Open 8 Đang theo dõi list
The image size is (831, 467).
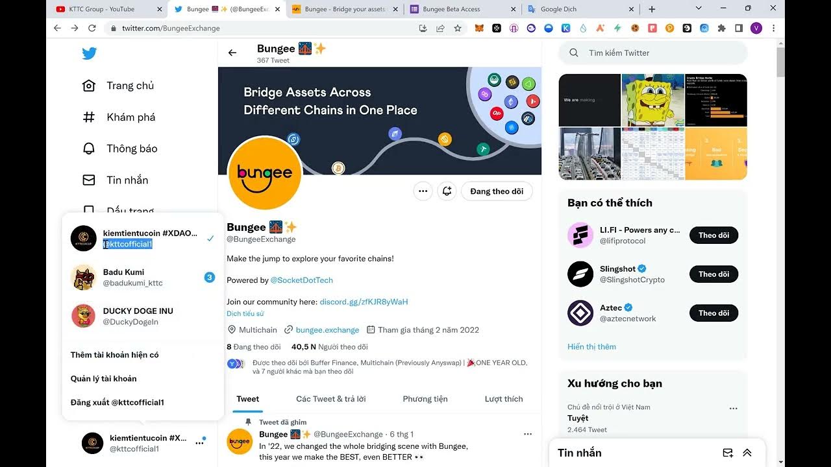click(x=254, y=347)
